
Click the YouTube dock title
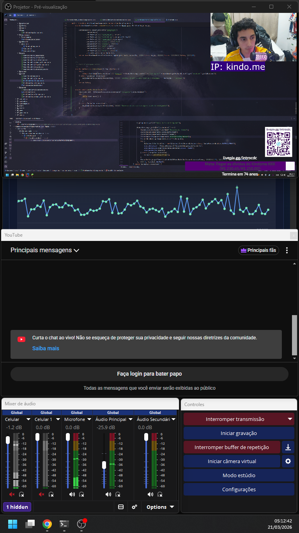click(14, 235)
